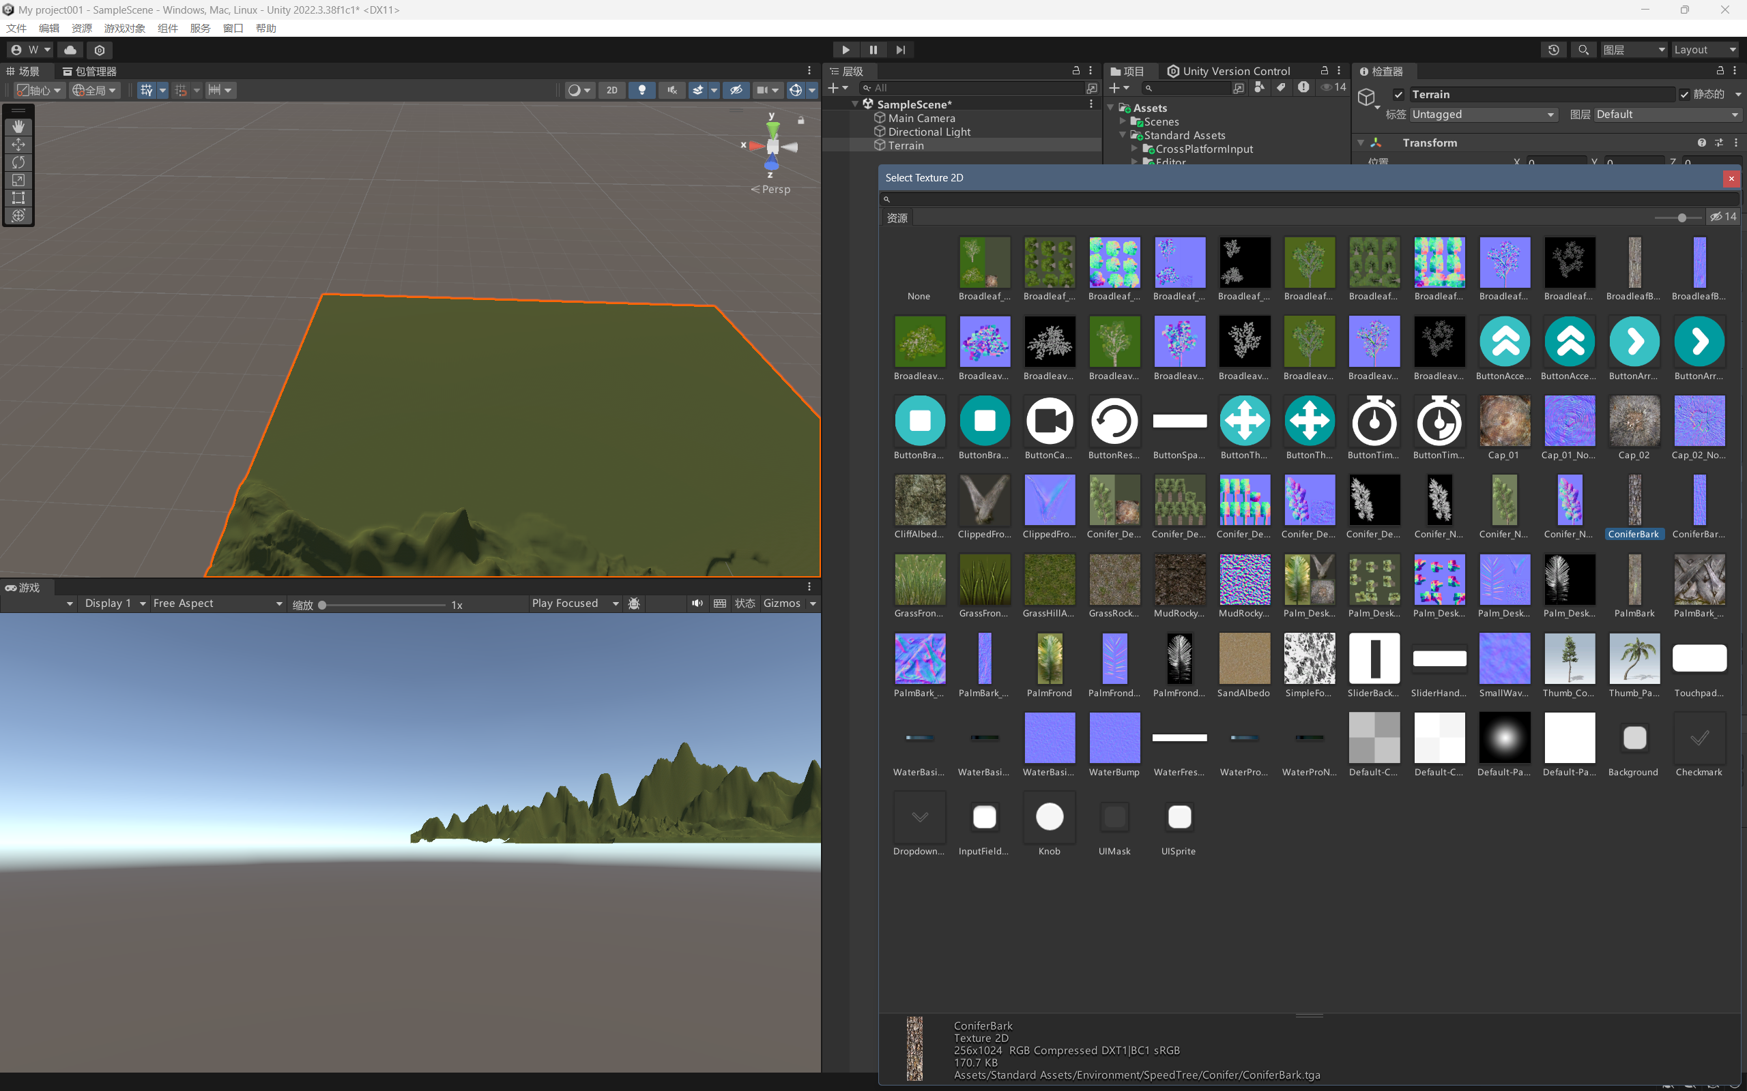Close the Select Texture 2D window
The height and width of the screenshot is (1091, 1747).
[1731, 178]
